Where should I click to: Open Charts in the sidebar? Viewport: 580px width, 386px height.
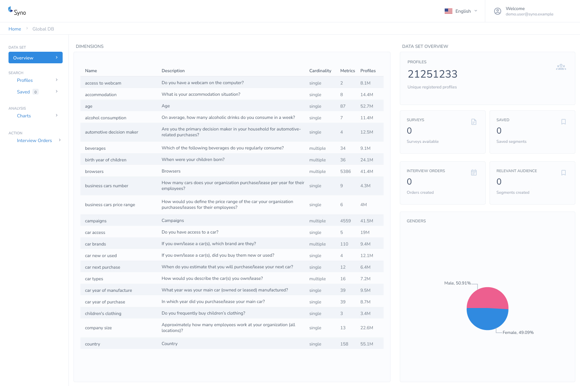click(x=24, y=116)
